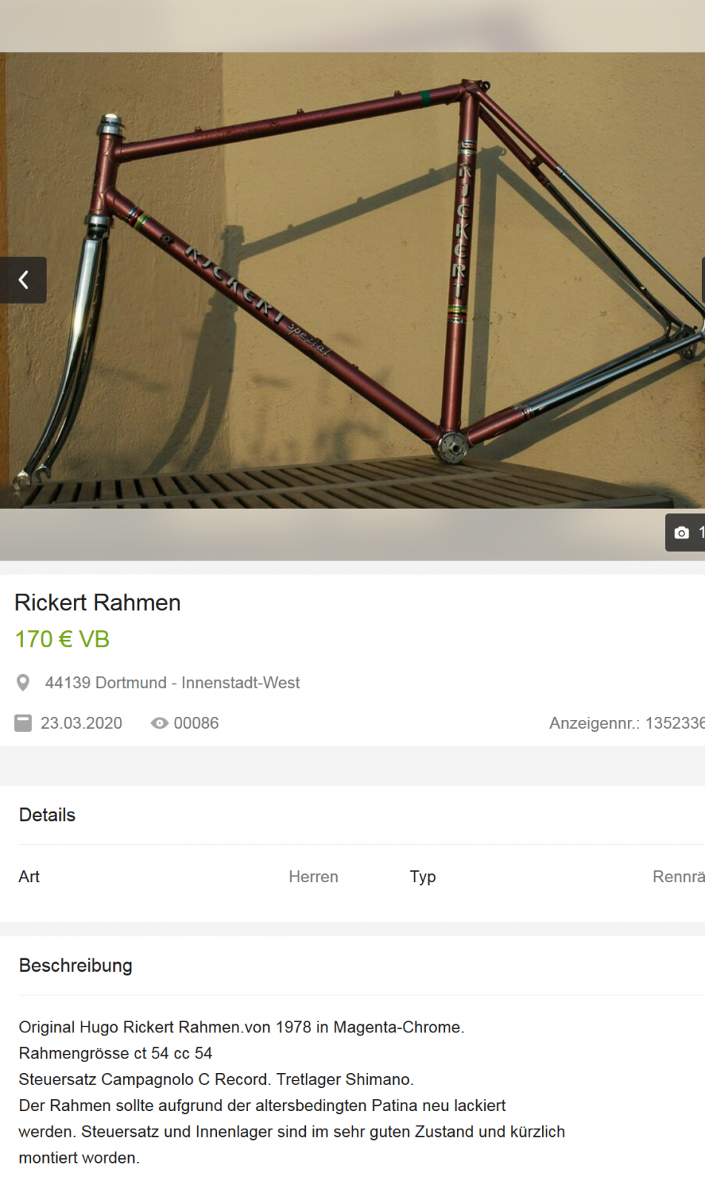The height and width of the screenshot is (1185, 705).
Task: Go to the previous photo with left chevron
Action: click(23, 280)
